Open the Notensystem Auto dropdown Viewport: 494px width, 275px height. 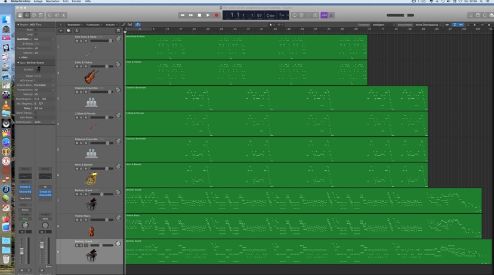(x=44, y=122)
